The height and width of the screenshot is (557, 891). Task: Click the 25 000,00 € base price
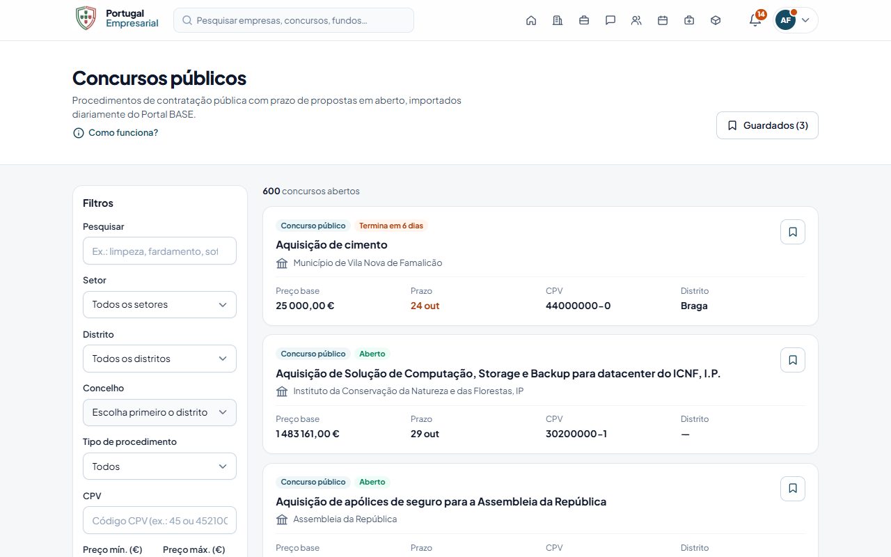(305, 306)
